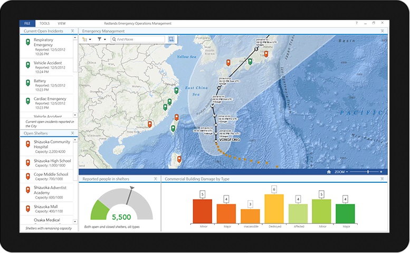The width and height of the screenshot is (410, 253).
Task: Select Cope Middle School shelter
Action: coord(46,176)
